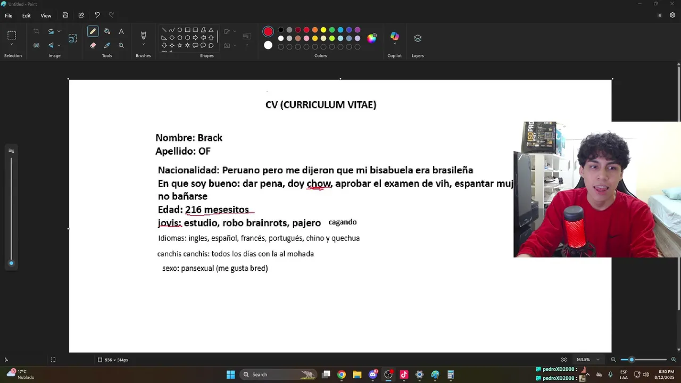Click the Remove background icon
Viewport: 681px width, 383px height.
pos(36,45)
